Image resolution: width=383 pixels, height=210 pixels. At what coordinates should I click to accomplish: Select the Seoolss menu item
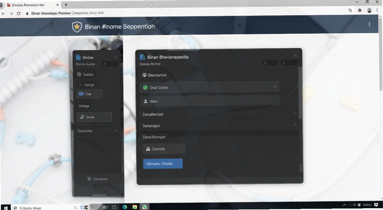point(85,74)
